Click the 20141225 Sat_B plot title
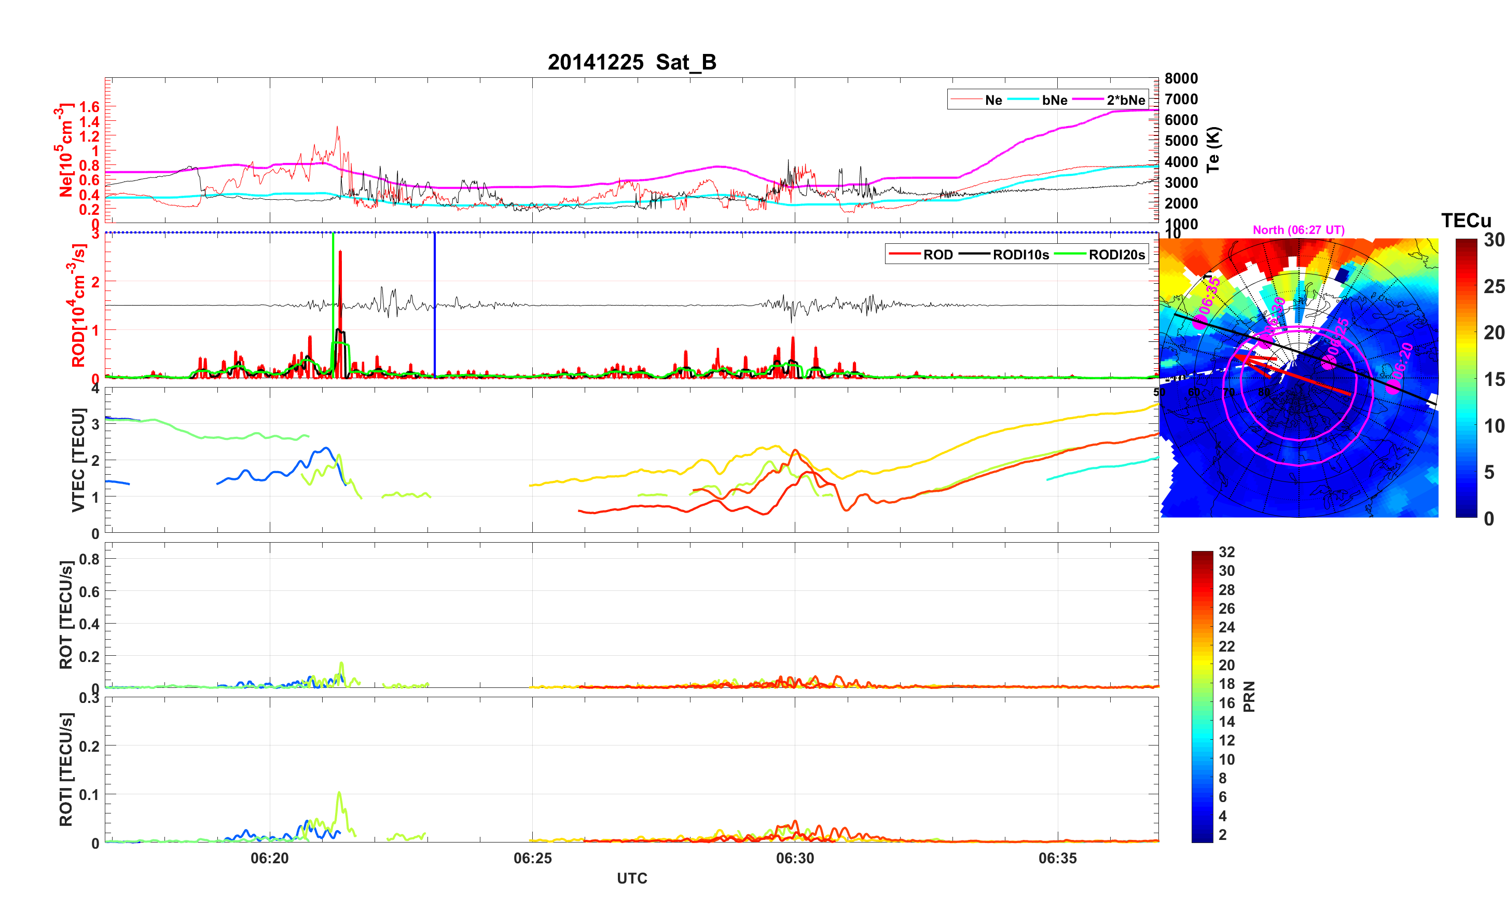Screen dimensions: 1506x911 631,62
